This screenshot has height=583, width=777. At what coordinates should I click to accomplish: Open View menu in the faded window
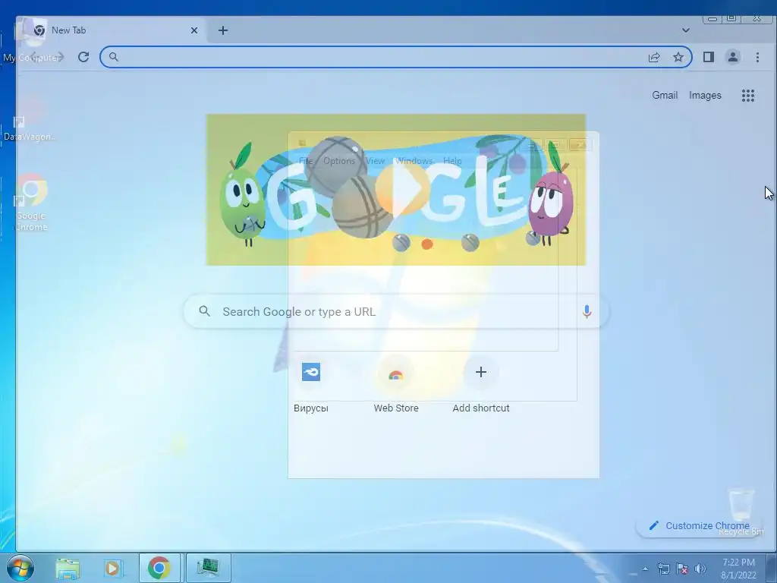[x=375, y=161]
